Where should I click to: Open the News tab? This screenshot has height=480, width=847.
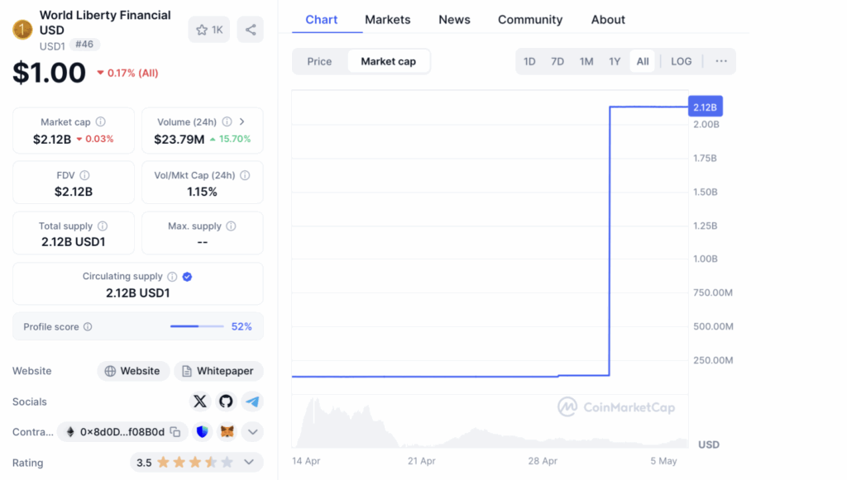(454, 20)
